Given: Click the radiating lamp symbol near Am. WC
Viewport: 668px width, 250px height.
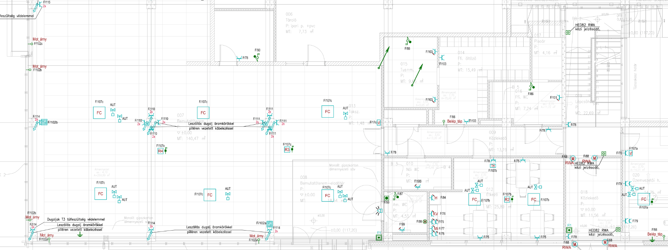Looking at the screenshot, I should [379, 210].
